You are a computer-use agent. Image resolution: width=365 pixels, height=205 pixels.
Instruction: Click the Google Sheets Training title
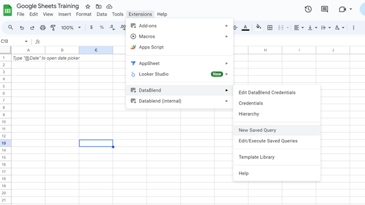(x=48, y=6)
